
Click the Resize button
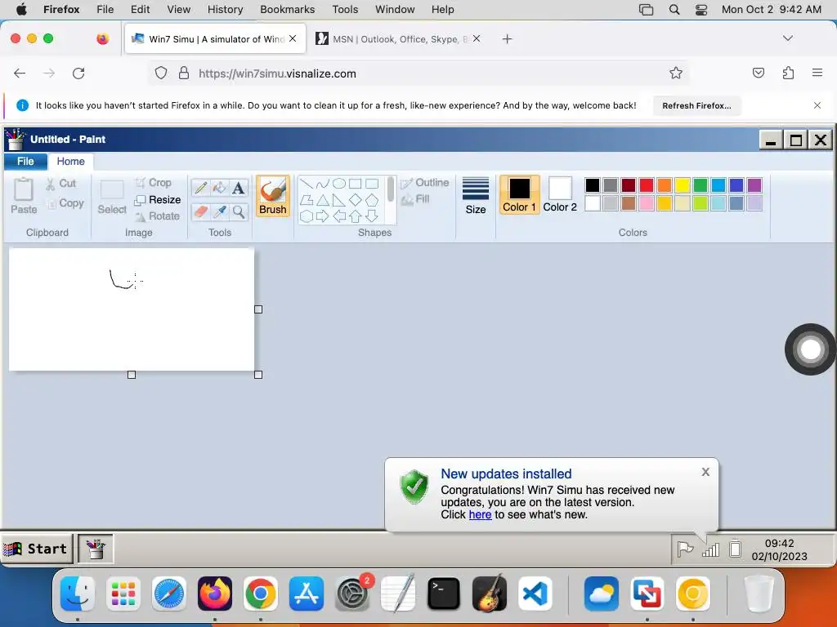pyautogui.click(x=158, y=200)
